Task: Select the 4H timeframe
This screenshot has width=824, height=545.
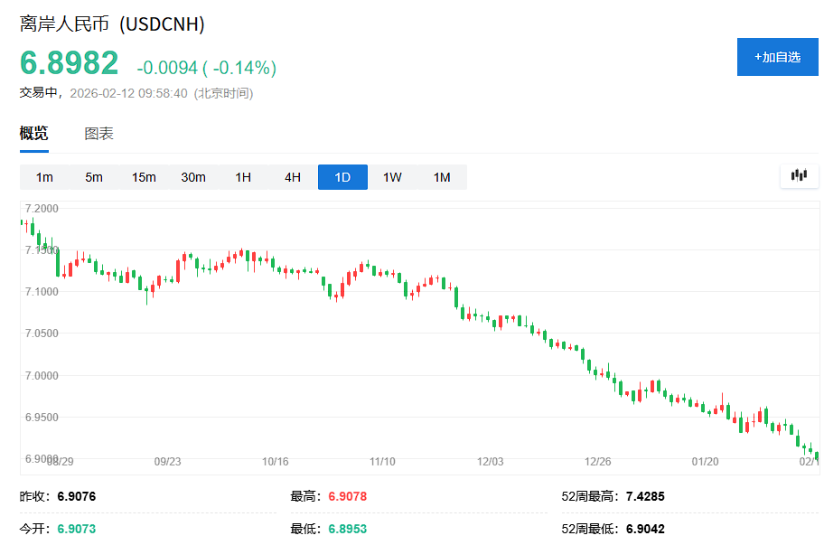Action: pos(292,176)
